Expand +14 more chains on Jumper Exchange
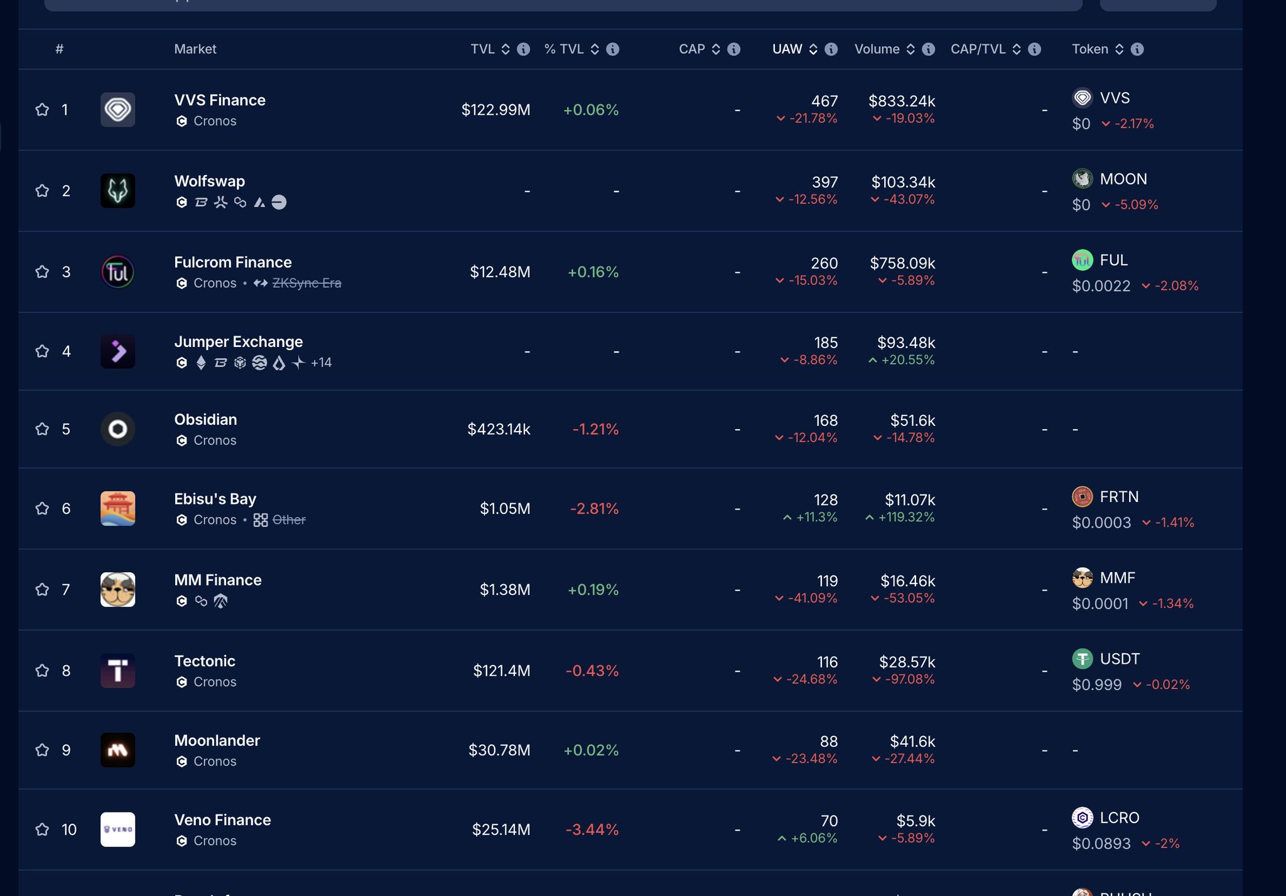Image resolution: width=1286 pixels, height=896 pixels. (321, 363)
